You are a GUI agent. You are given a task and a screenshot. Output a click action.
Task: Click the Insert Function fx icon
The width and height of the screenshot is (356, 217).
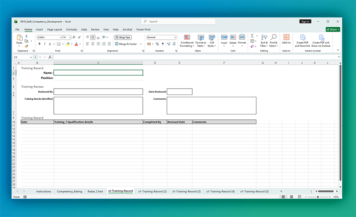pos(50,57)
